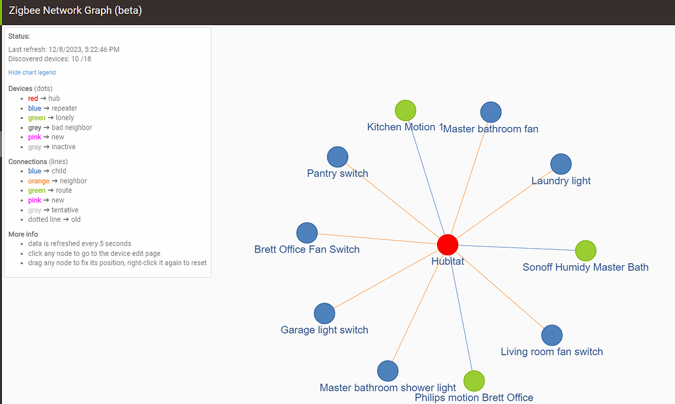Select the Philips motion Brett Office node
This screenshot has width=675, height=404.
(x=474, y=381)
